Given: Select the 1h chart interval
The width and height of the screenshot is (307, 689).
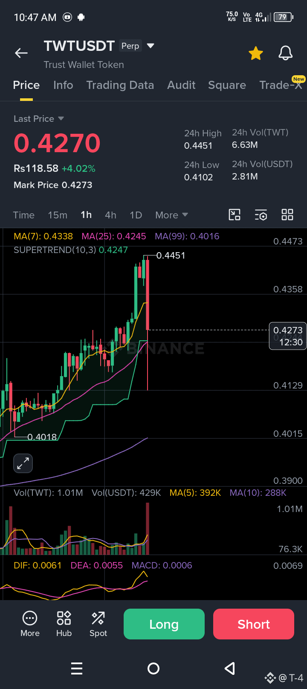Looking at the screenshot, I should point(86,215).
